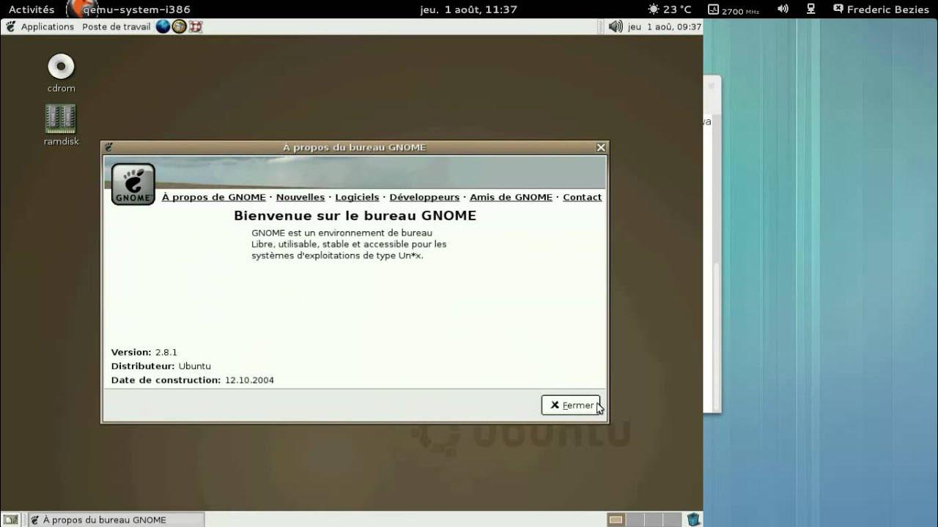Close the À propos du bureau GNOME dialog
The image size is (938, 527).
pos(601,147)
